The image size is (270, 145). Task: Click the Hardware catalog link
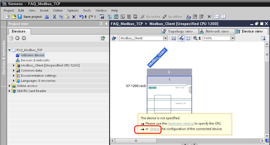click(x=180, y=123)
